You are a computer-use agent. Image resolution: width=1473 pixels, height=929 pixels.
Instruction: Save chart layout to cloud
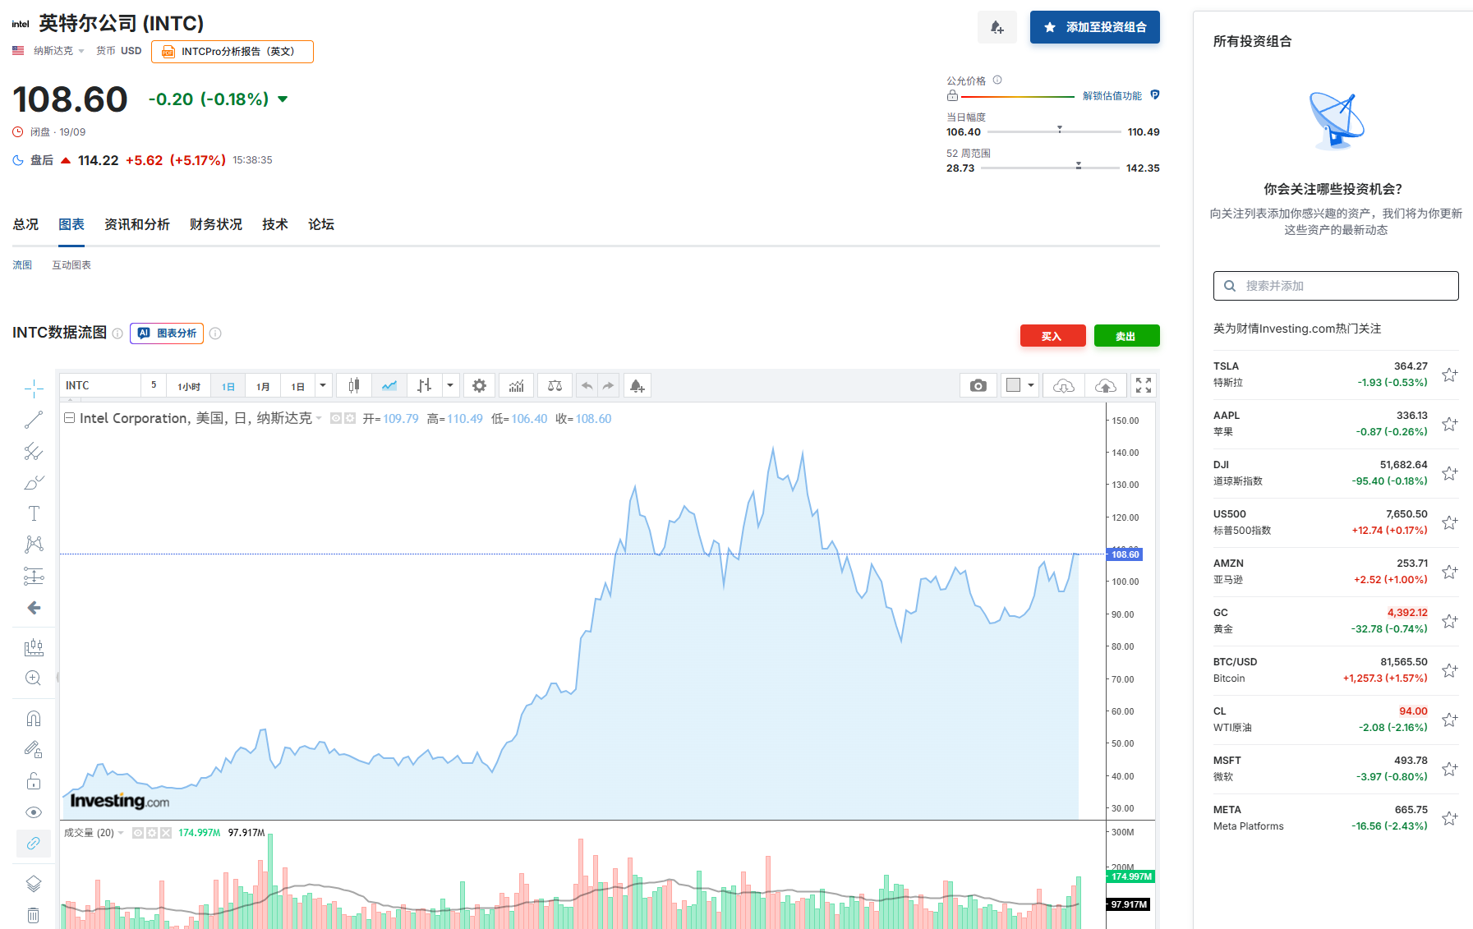[1106, 386]
